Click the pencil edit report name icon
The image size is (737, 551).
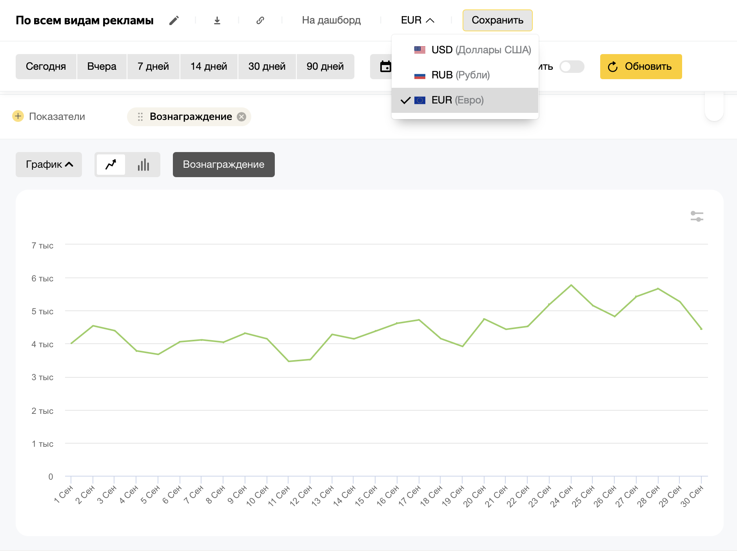tap(174, 20)
